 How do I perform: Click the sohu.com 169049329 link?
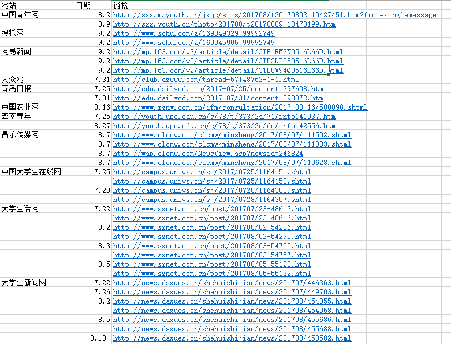[x=194, y=33]
